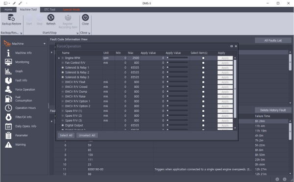Select fault row with code E000190-00
This screenshot has width=294, height=182.
click(x=171, y=169)
